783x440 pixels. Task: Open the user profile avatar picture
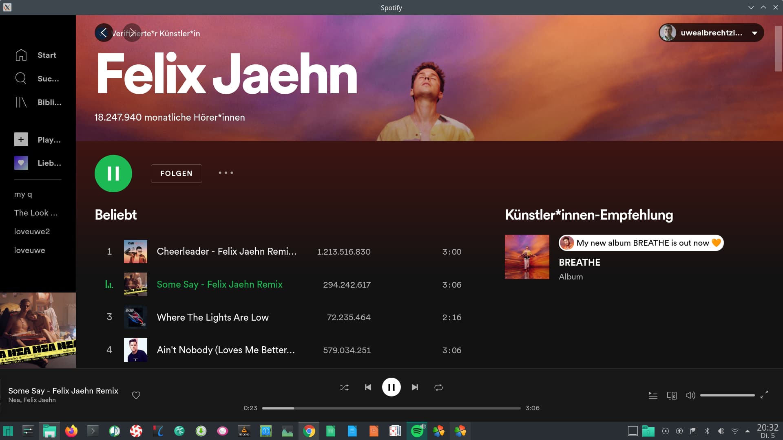(668, 33)
